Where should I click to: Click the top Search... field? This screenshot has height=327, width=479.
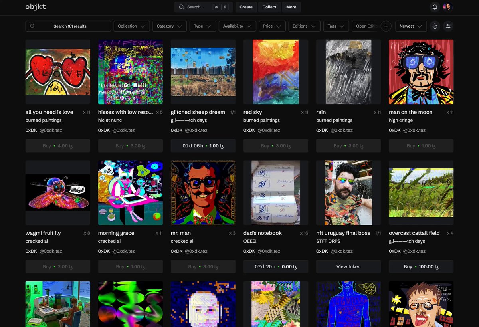click(203, 7)
